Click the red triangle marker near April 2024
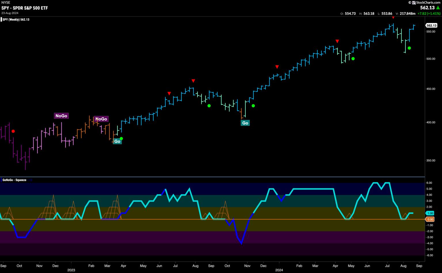Image resolution: width=442 pixels, height=273 pixels. coord(337,41)
